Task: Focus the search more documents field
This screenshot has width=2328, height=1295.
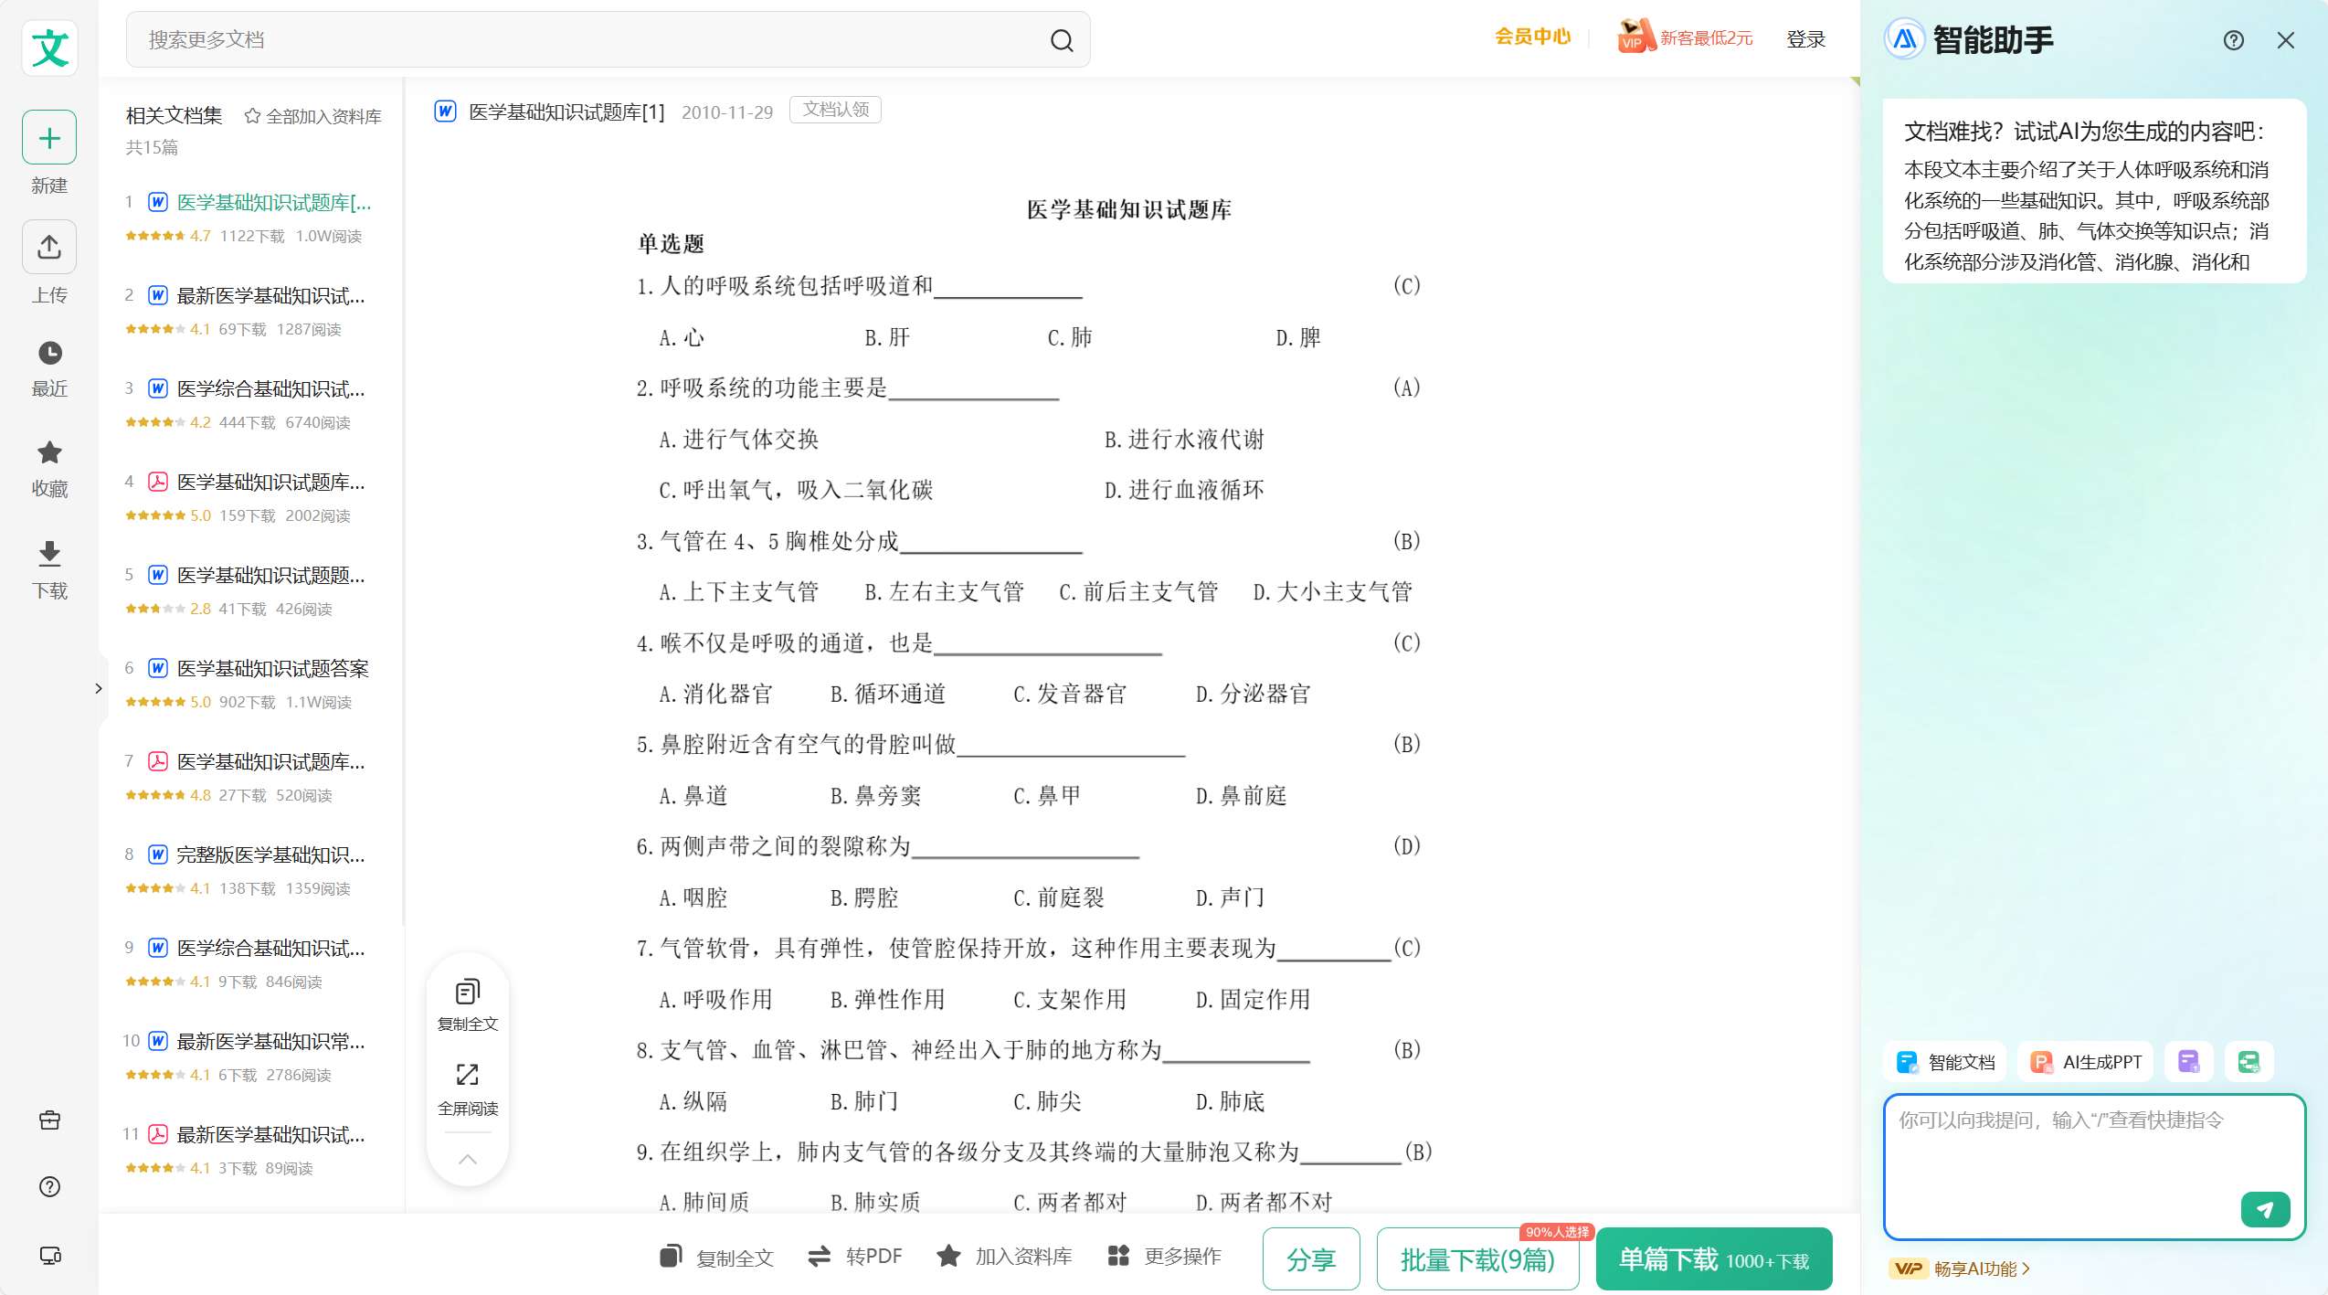Action: pos(585,39)
